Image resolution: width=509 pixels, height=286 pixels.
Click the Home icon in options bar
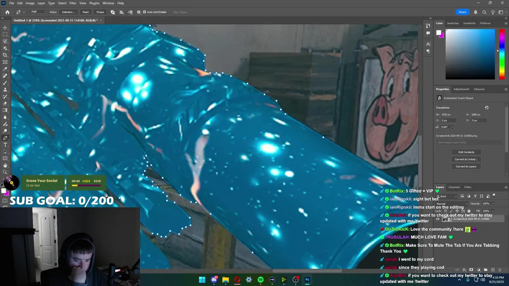7,12
